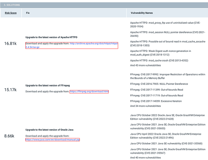The width and height of the screenshot is (208, 160).
Task: Click Oracle Java 'Download and apply the upgrade from:' text
Action: pyautogui.click(x=47, y=136)
